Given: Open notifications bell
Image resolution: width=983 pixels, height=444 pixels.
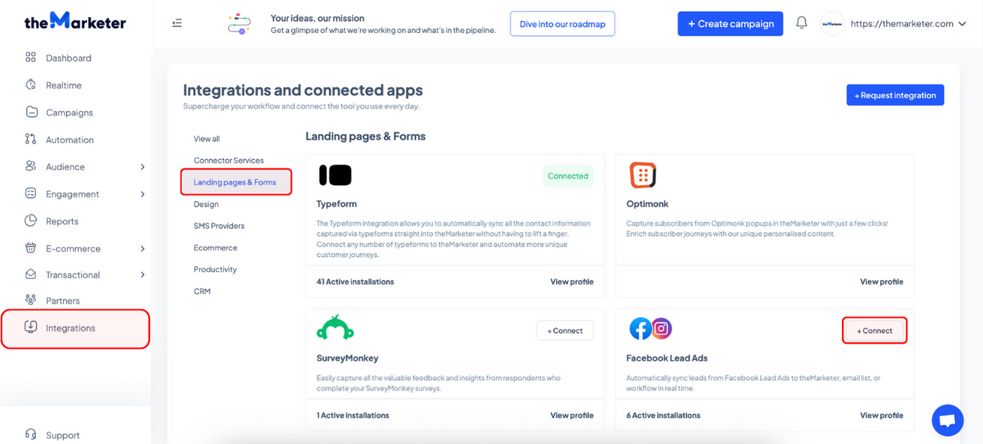Looking at the screenshot, I should point(801,23).
